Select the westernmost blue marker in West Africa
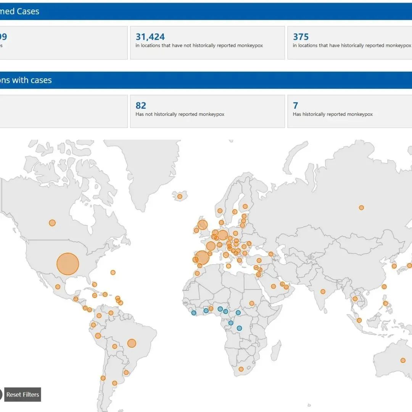 click(194, 313)
